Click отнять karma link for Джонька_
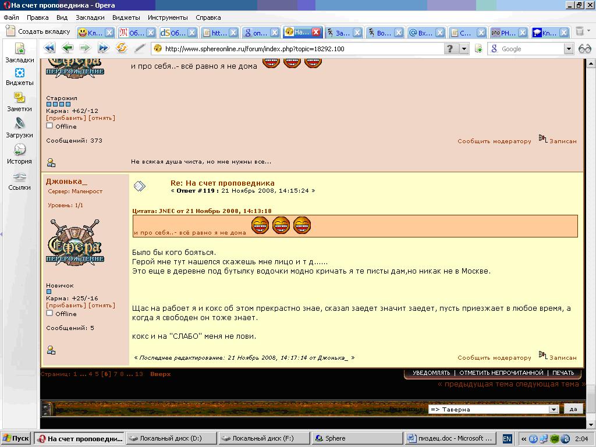 [x=102, y=305]
